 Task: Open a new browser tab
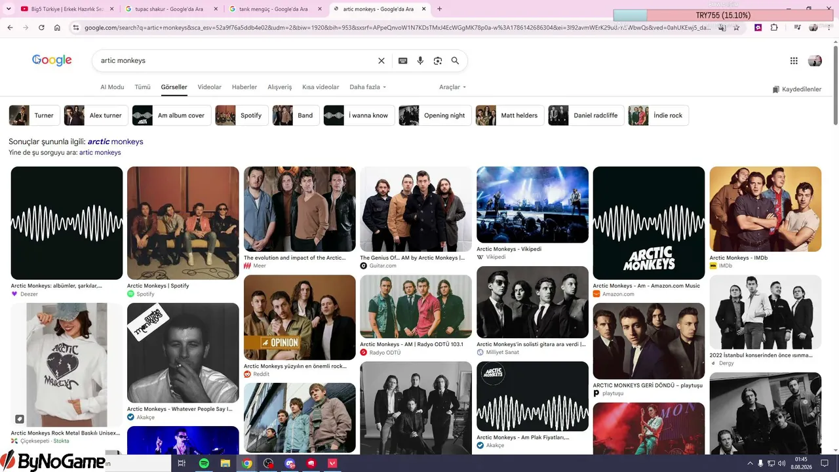pos(439,9)
